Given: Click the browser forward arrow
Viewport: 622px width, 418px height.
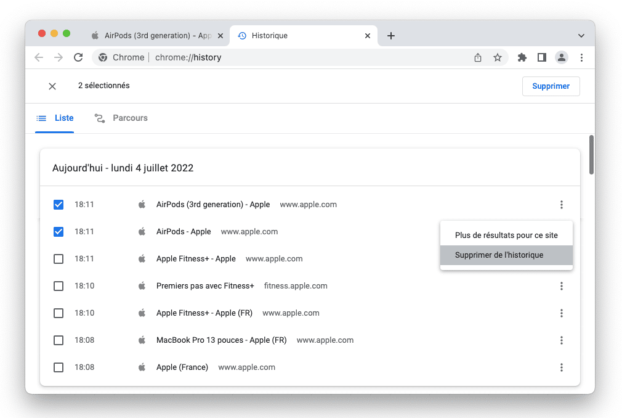Looking at the screenshot, I should pos(59,57).
